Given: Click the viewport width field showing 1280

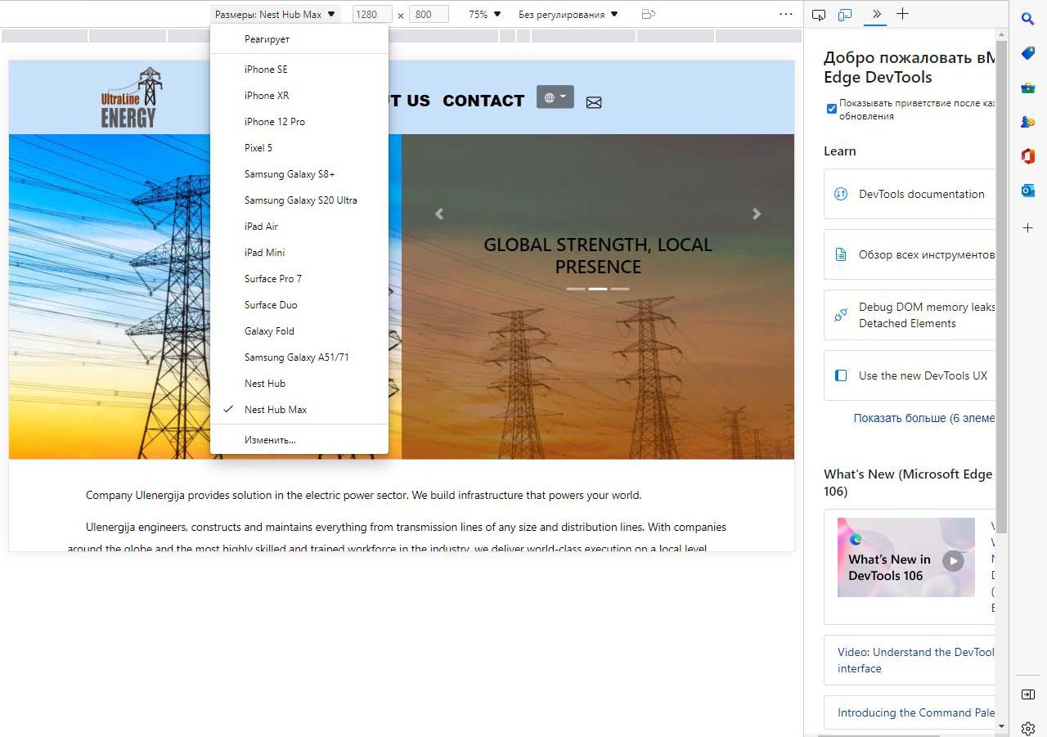Looking at the screenshot, I should pos(371,14).
